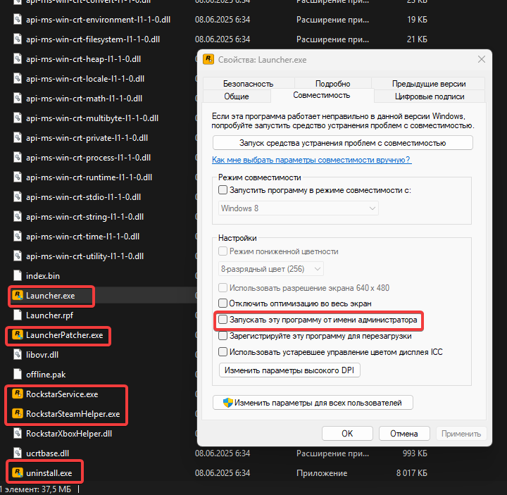Check 'Зарегистрируйте эту программу для перезагрузки'
This screenshot has height=495, width=507.
(223, 336)
